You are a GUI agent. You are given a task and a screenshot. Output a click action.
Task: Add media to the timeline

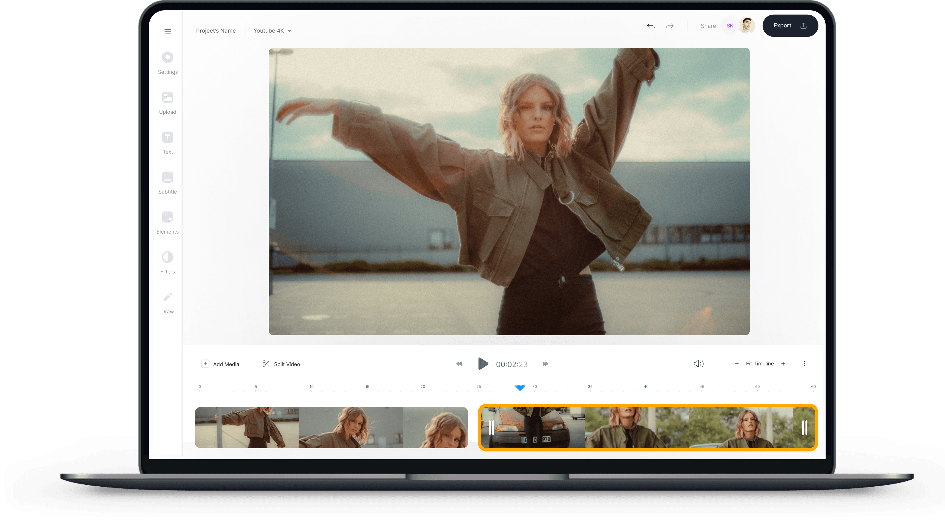[x=221, y=364]
